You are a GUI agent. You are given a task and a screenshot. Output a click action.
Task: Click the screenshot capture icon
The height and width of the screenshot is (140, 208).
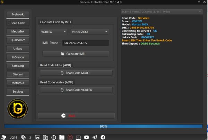coord(37,137)
